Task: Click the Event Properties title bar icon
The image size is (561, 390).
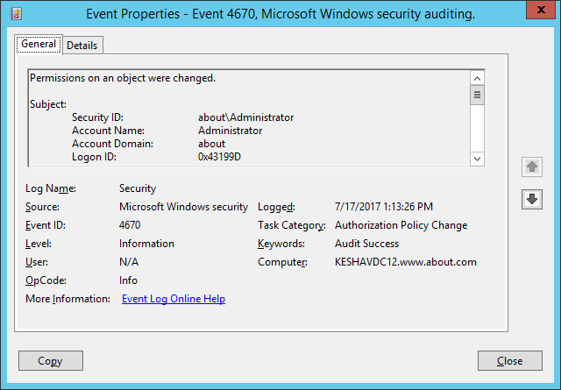Action: pos(16,14)
